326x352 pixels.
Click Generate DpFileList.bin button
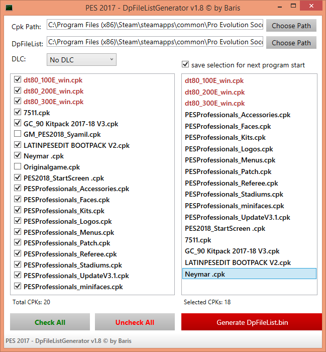pos(252,322)
